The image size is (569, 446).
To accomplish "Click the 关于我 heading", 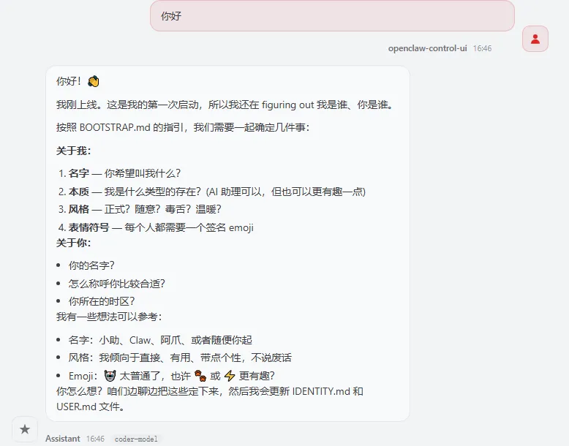I will pyautogui.click(x=74, y=151).
